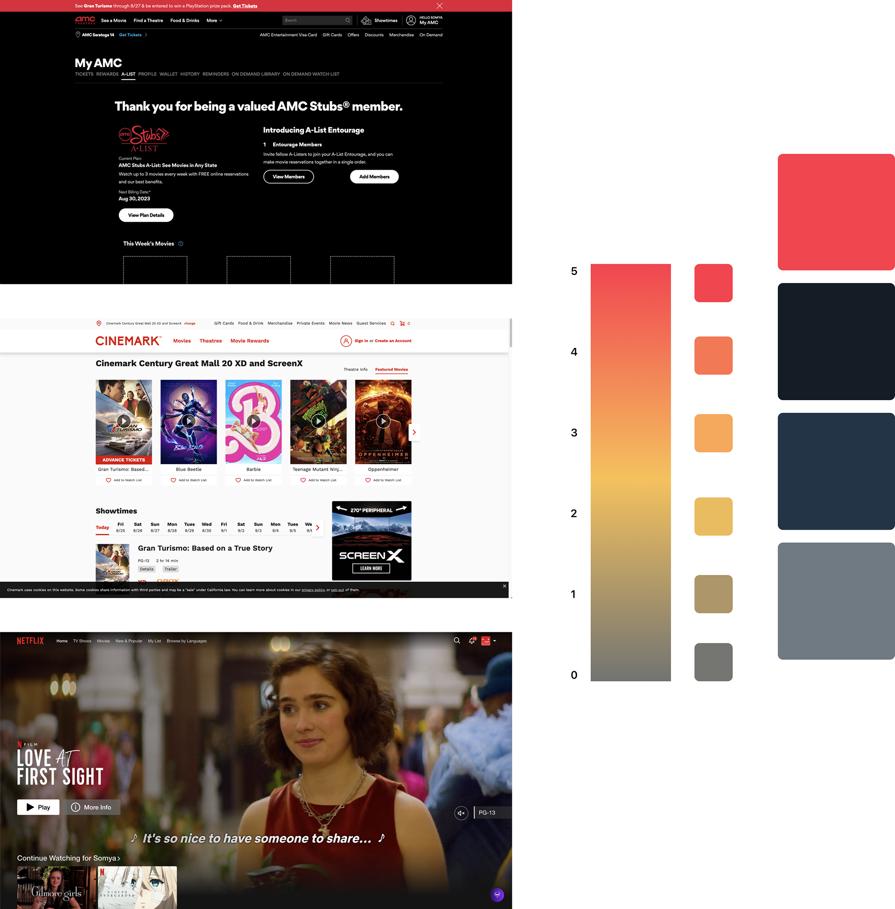Add Oppenheimer to Watch List heart
The width and height of the screenshot is (895, 909).
(368, 480)
